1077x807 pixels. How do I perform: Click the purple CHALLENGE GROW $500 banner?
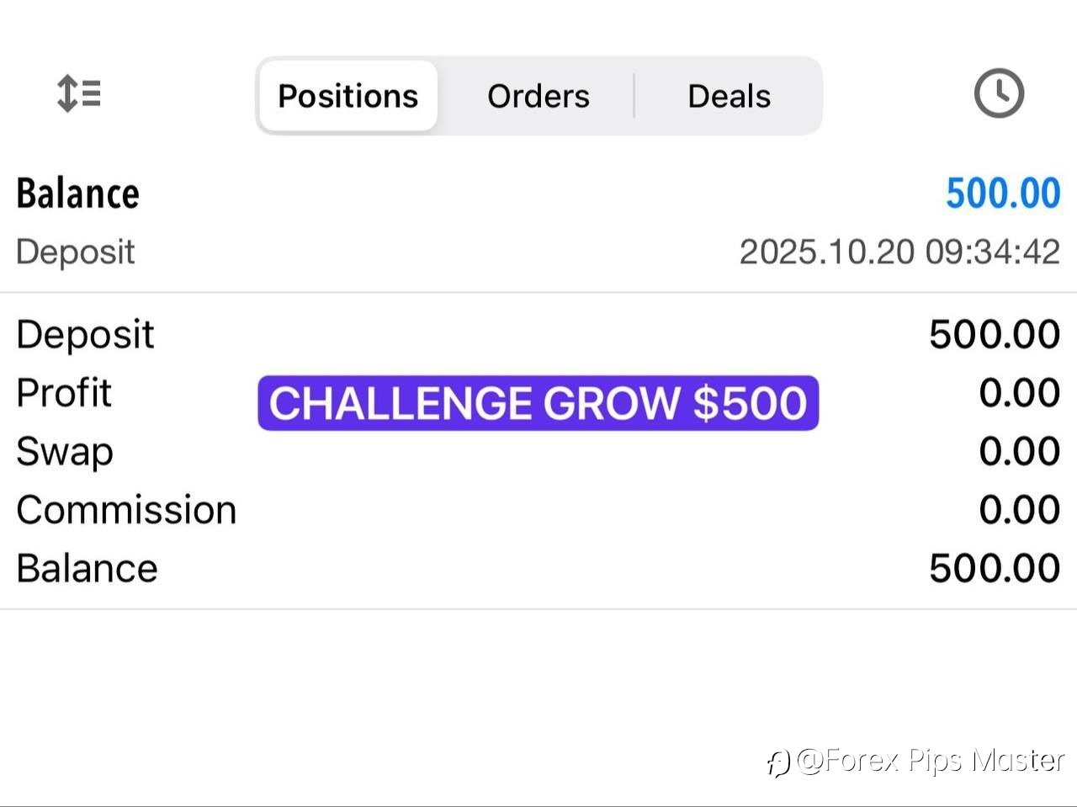point(538,403)
